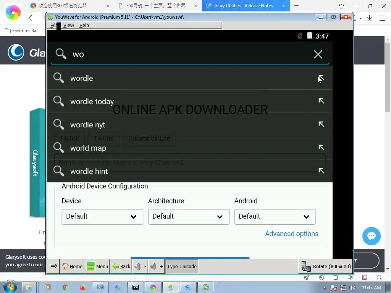The height and width of the screenshot is (293, 391).
Task: Open the YouWave Android icon in taskbar
Action: [171, 288]
